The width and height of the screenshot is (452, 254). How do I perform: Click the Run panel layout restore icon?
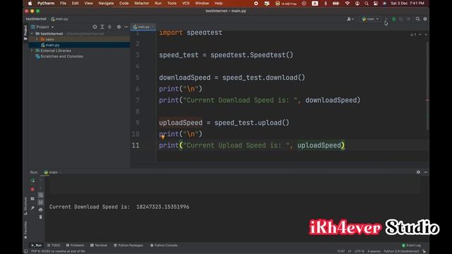[32, 199]
